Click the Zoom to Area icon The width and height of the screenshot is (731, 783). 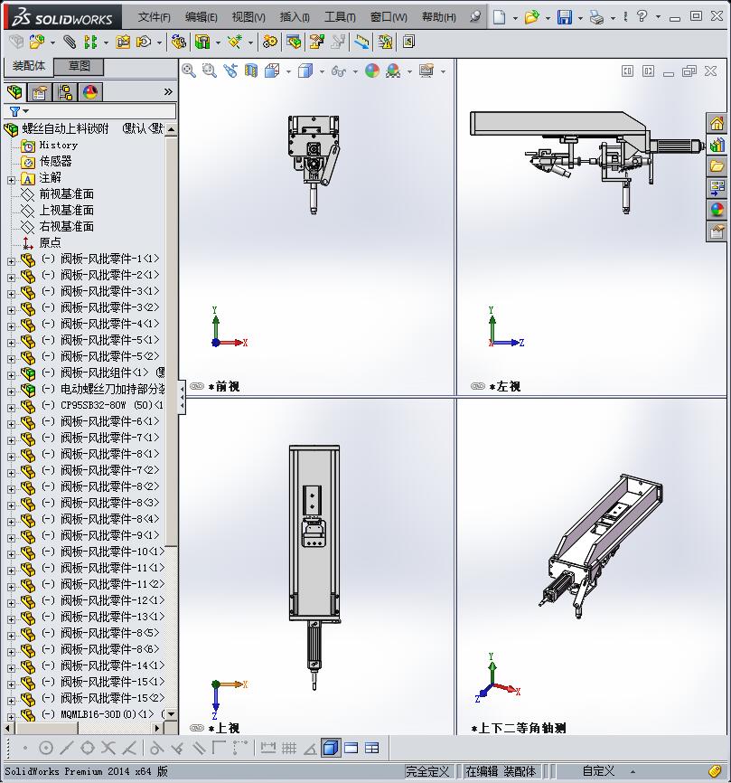(x=210, y=71)
